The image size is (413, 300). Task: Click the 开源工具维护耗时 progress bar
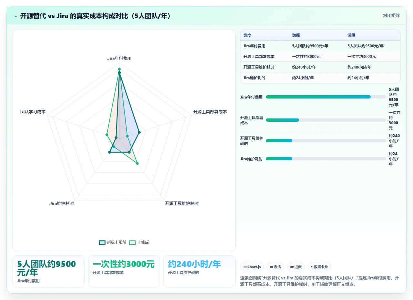pos(326,141)
